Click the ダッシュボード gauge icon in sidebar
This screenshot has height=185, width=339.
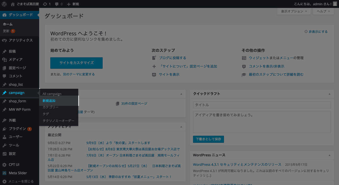click(x=4, y=15)
